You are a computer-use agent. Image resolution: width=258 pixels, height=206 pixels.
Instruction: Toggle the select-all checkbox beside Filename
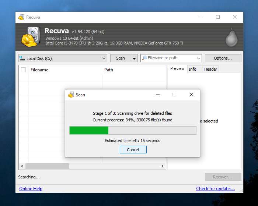click(23, 70)
